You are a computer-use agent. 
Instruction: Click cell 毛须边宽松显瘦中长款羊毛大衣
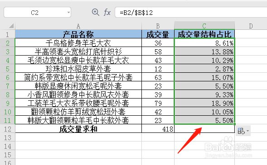[78, 60]
